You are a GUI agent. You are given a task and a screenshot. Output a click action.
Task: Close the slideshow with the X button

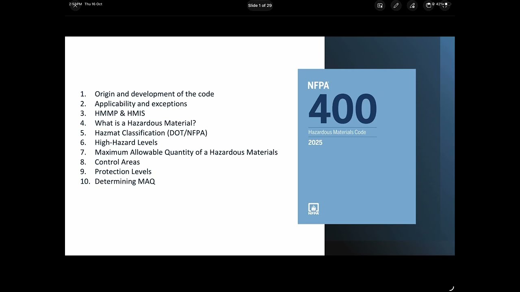[75, 6]
